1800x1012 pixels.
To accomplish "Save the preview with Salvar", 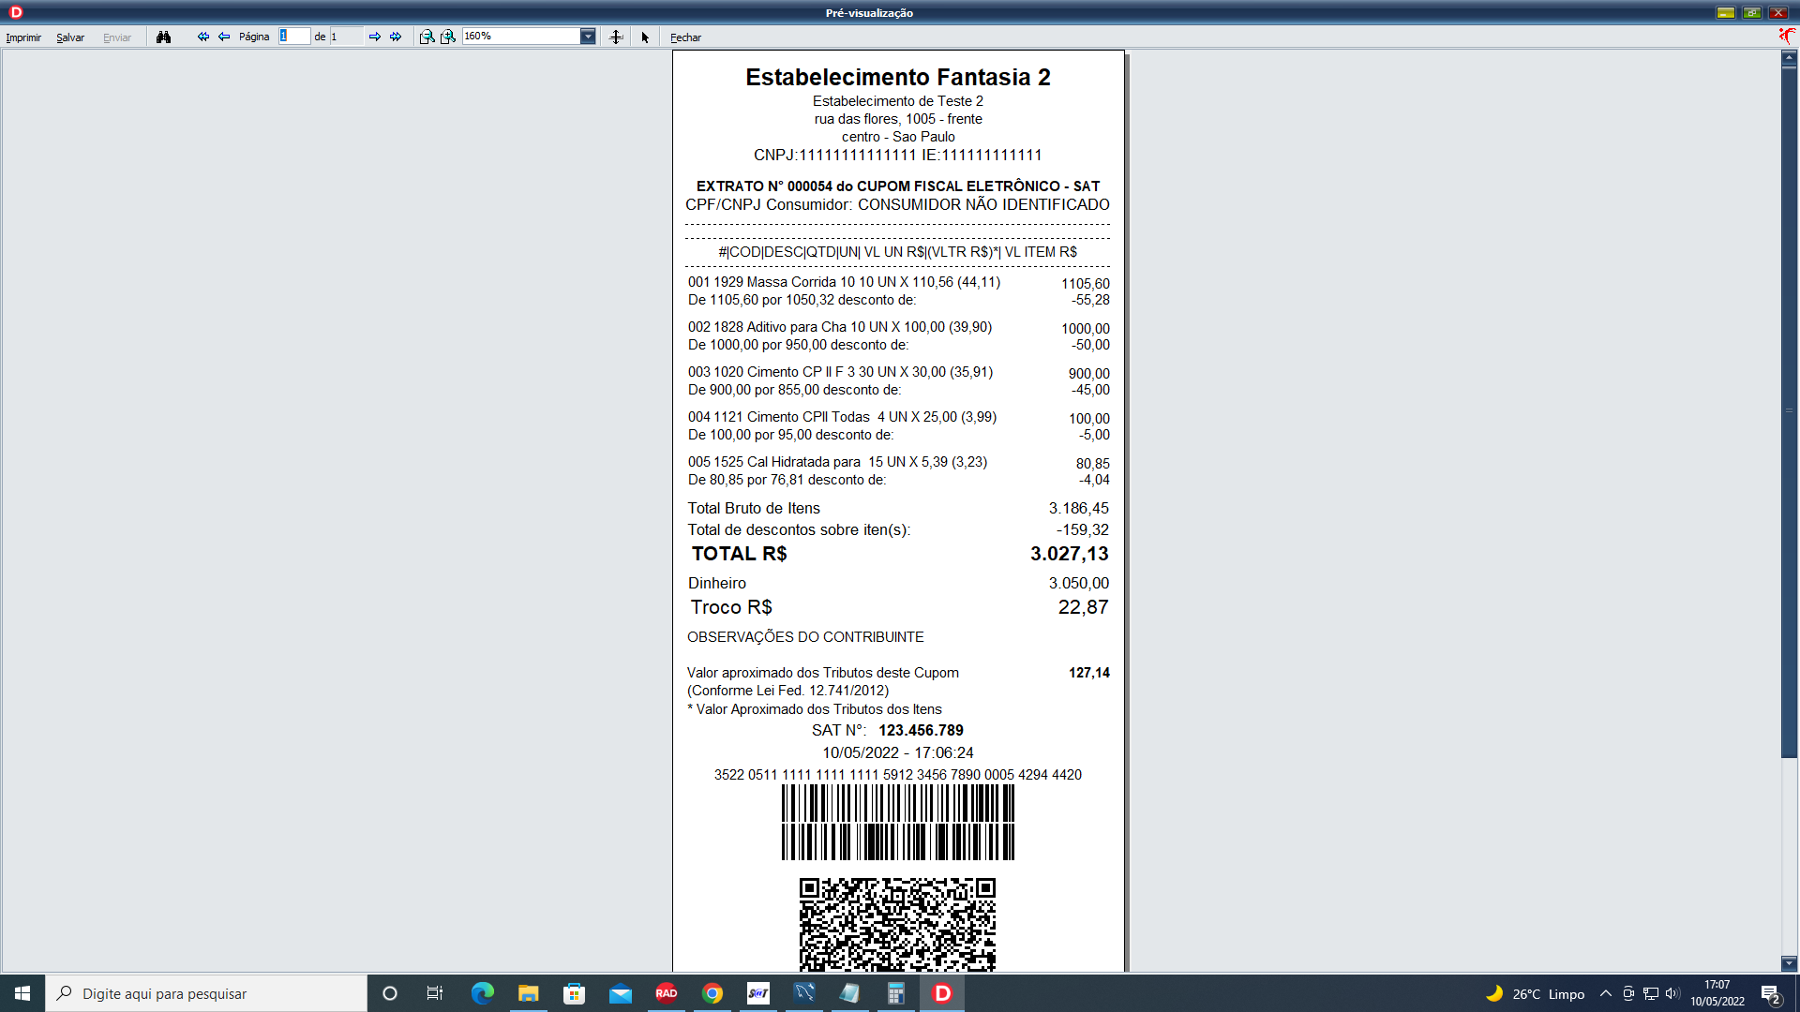I will pyautogui.click(x=70, y=37).
